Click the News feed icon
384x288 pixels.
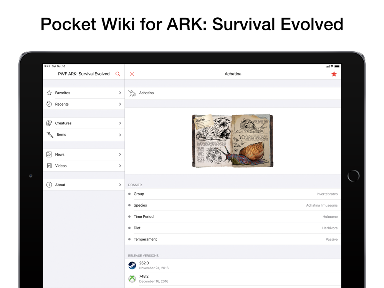click(x=49, y=154)
